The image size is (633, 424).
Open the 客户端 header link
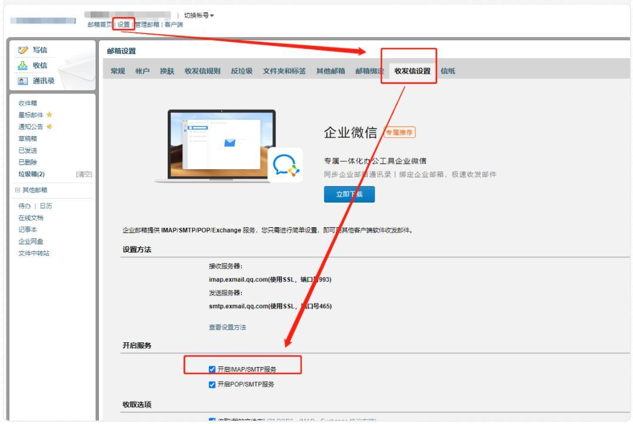tap(174, 25)
